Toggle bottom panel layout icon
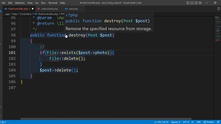Screen dimensions: 221x124 pos(192,3)
